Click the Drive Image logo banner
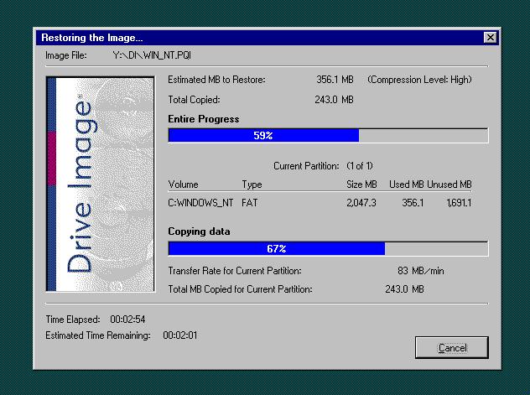This screenshot has width=530, height=395. click(100, 184)
